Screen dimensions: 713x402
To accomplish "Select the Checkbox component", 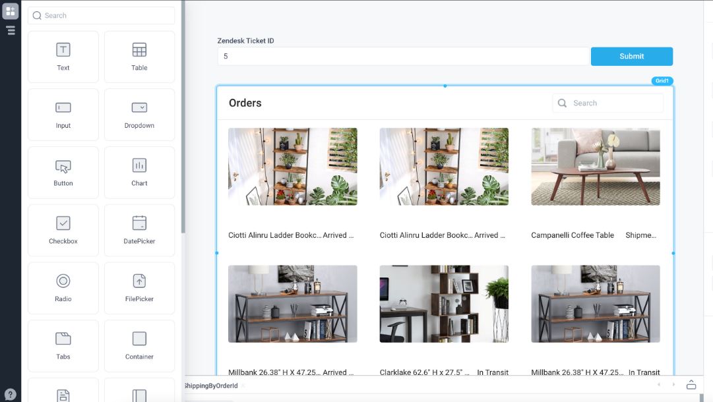I will 63,230.
